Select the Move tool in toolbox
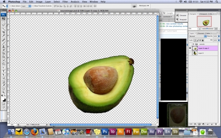Viewport: 221px width, 138px height. click(x=4, y=19)
